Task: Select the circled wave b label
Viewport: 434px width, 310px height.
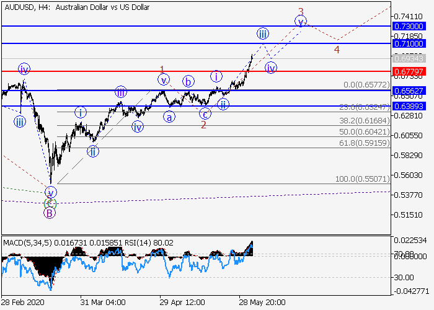Action: (187, 81)
